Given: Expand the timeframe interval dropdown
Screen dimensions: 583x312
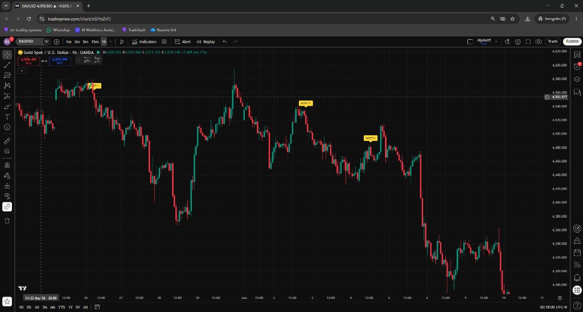Looking at the screenshot, I should pos(110,41).
